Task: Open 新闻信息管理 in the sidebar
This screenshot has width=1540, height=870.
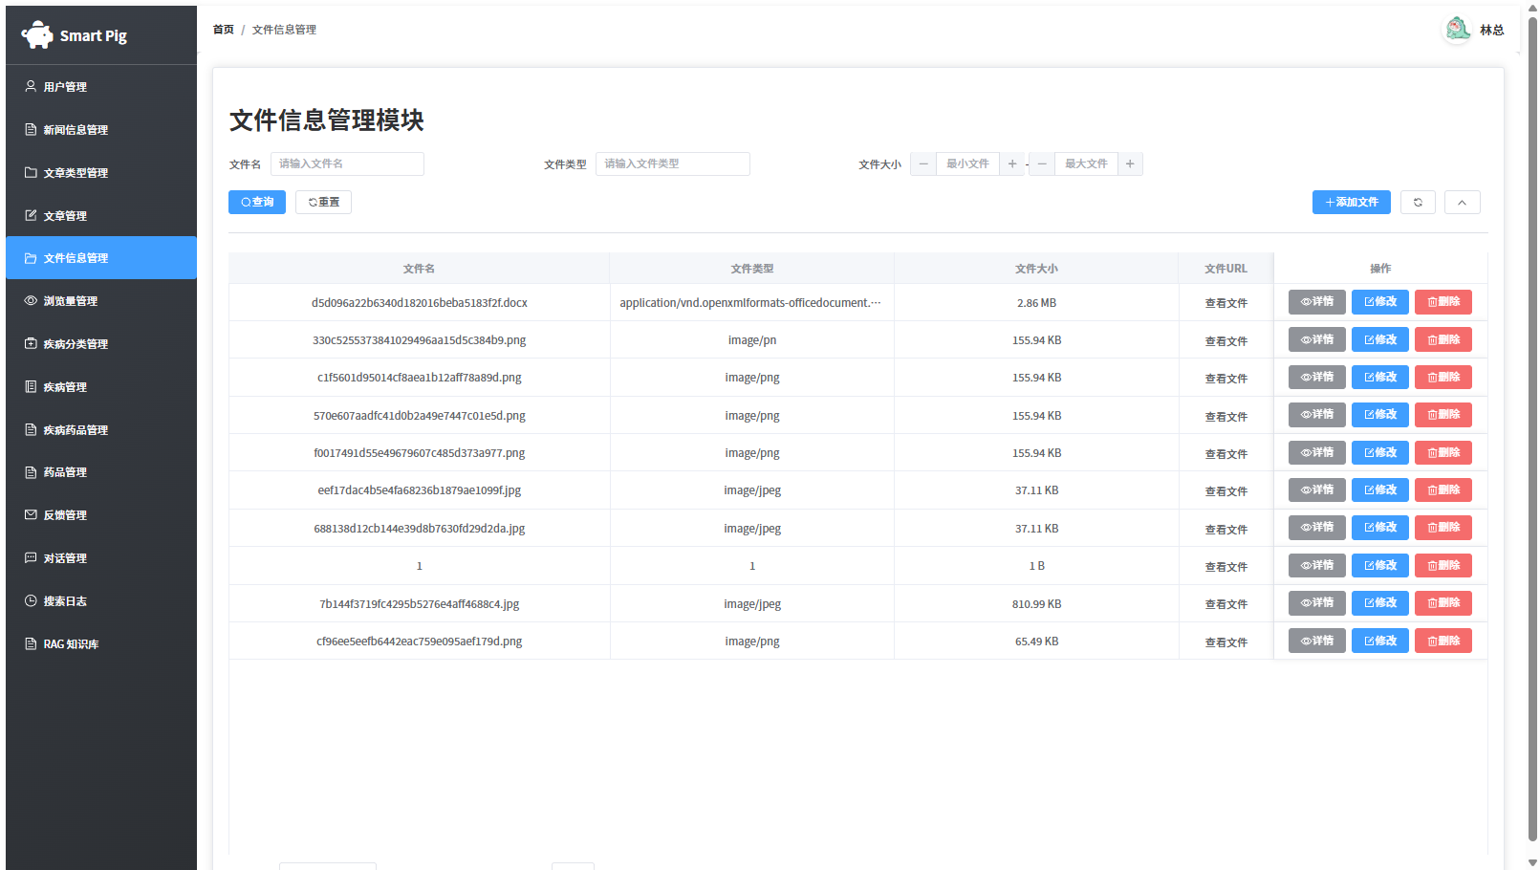Action: [x=101, y=130]
